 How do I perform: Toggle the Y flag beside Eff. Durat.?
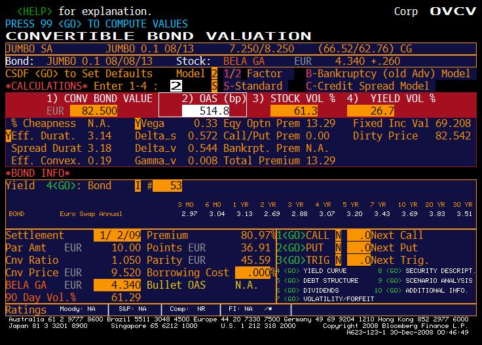(9, 136)
